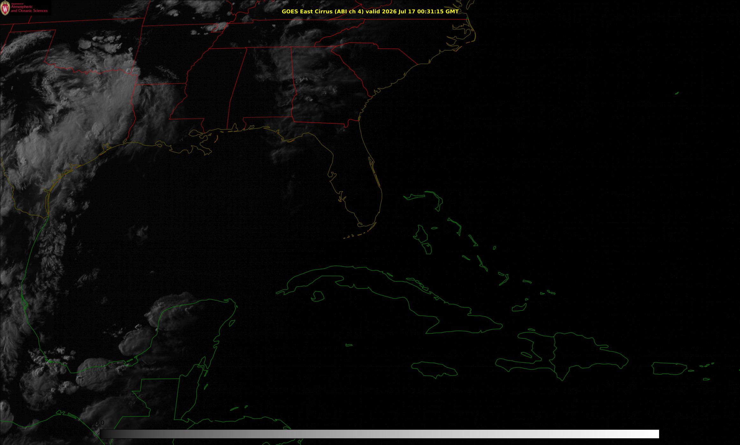Screen dimensions: 740x445
Task: Click inside the Isla de la Juventud outline
Action: click(317, 296)
